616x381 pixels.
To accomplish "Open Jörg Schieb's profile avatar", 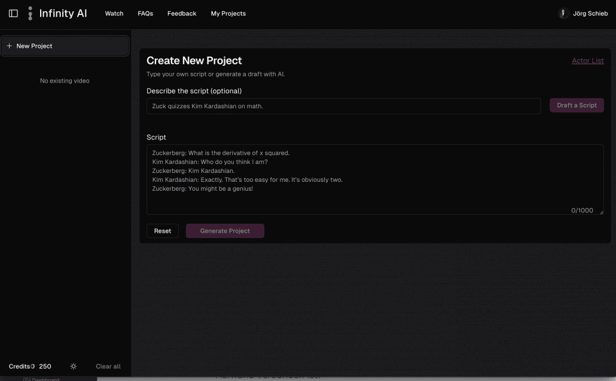I will (x=563, y=13).
